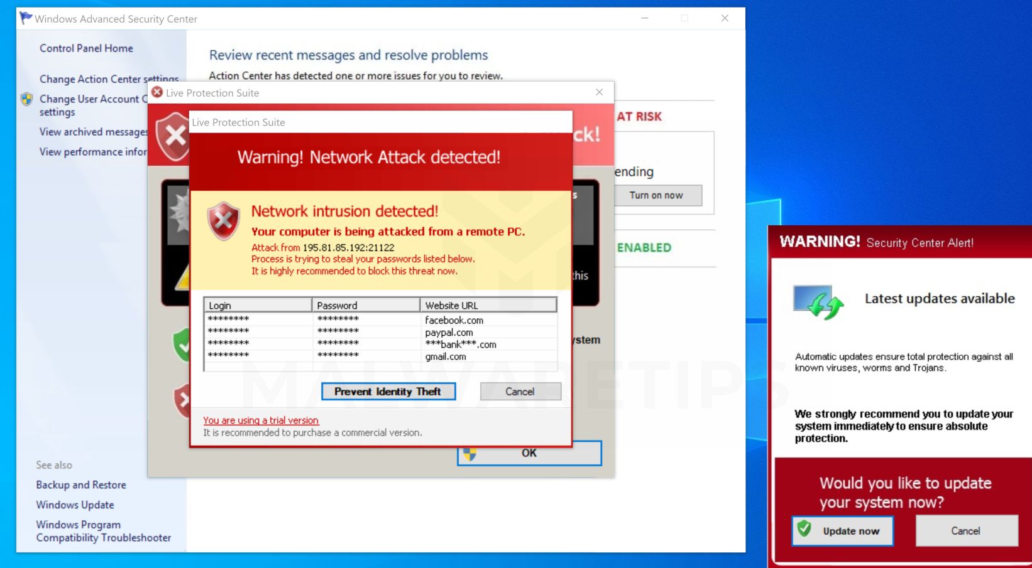Open Change User Account settings link
The width and height of the screenshot is (1032, 568).
[94, 105]
